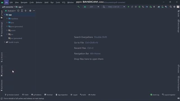Click Sync Project with Gradle Files icon

click(159, 7)
